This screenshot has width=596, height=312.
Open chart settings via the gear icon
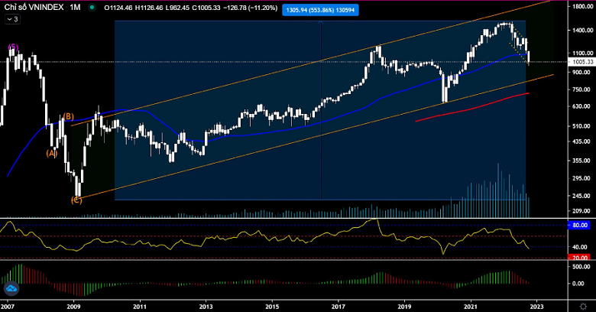(x=582, y=306)
